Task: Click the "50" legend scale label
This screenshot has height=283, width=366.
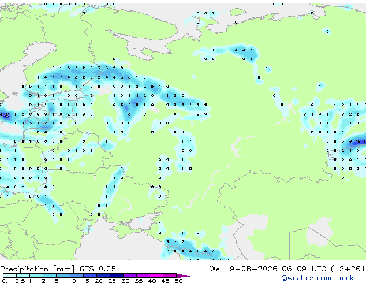Action: point(178,281)
